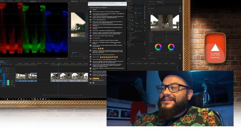Click the timeline playhead marker

pos(58,64)
